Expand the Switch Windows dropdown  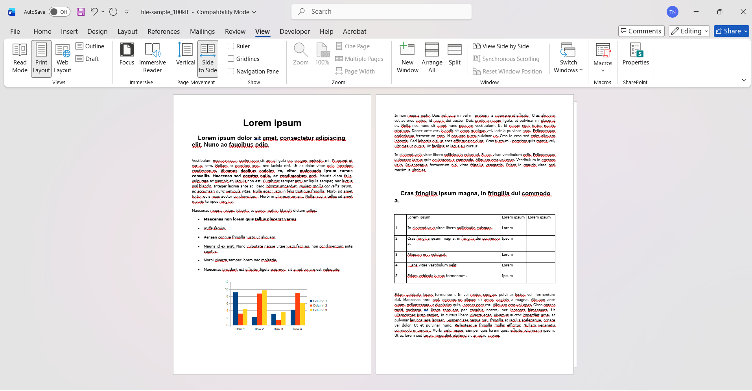(568, 58)
